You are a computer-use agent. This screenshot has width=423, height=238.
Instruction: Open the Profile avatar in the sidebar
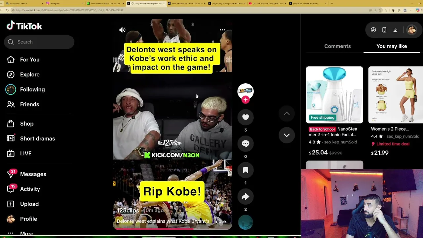(11, 219)
